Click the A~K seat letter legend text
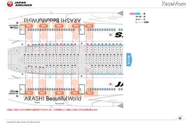 point(140,19)
